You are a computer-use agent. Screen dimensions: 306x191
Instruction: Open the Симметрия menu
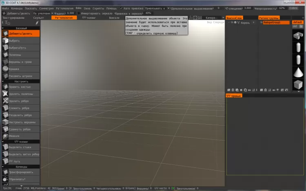(x=46, y=9)
